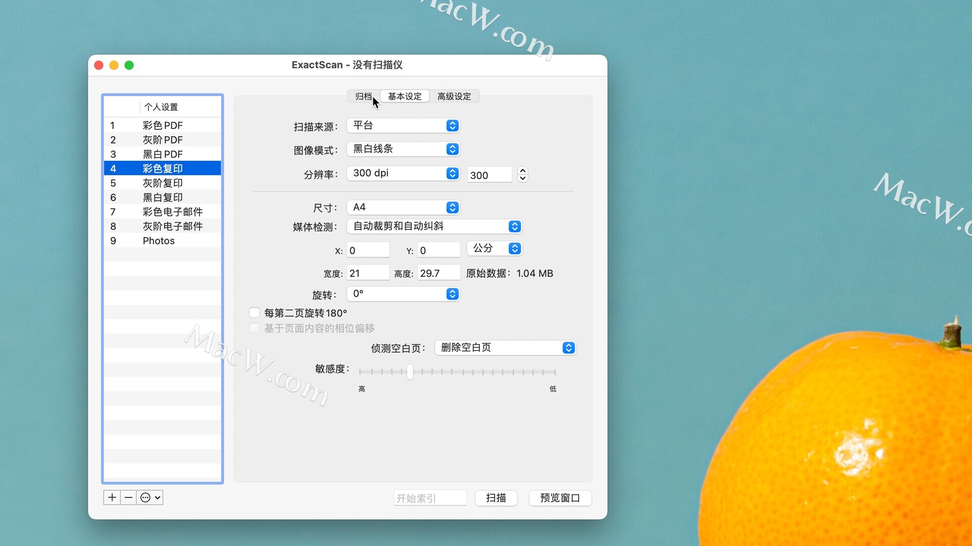This screenshot has width=972, height=546.
Task: Click the Y offset input field
Action: coord(439,250)
